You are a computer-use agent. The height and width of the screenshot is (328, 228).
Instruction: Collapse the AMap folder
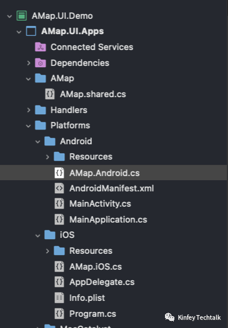[x=28, y=79]
